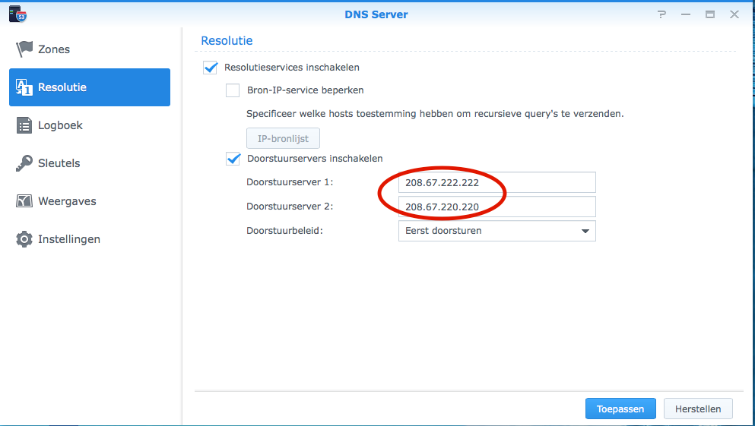Click the Resolutie sidebar icon
This screenshot has width=755, height=426.
coord(24,87)
